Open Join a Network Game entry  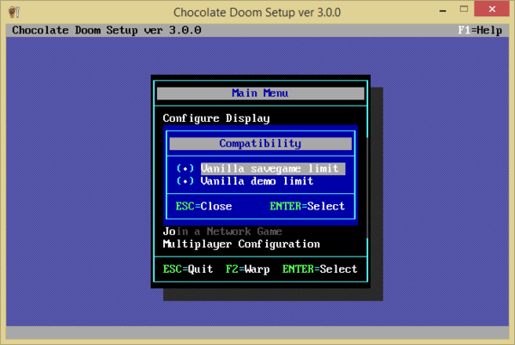[x=222, y=232]
